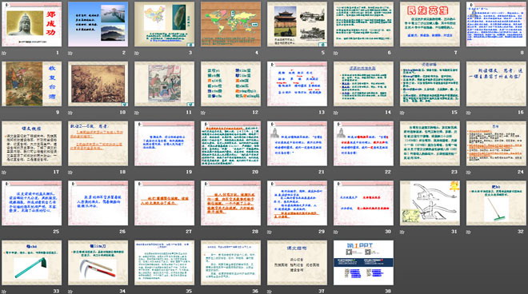Select slide 1 with the 郑成功 statue title

[32, 24]
